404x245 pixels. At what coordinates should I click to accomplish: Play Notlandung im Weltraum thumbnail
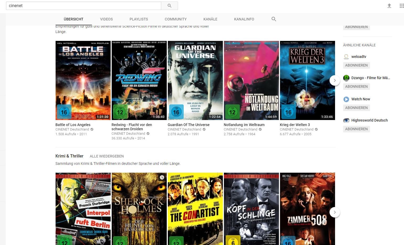[251, 80]
